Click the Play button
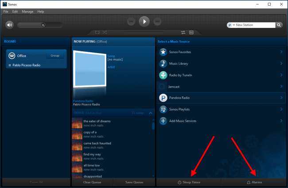The image size is (288, 188). point(144,22)
